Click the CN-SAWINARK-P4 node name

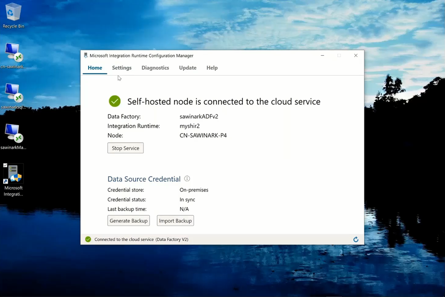click(x=203, y=135)
